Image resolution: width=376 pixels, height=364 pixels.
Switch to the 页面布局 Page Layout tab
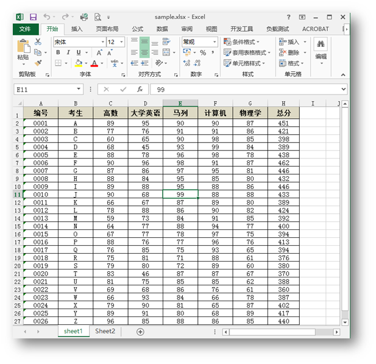tap(107, 29)
